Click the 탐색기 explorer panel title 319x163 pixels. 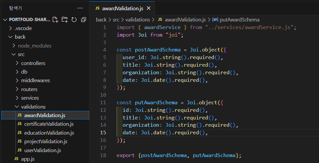pyautogui.click(x=16, y=8)
